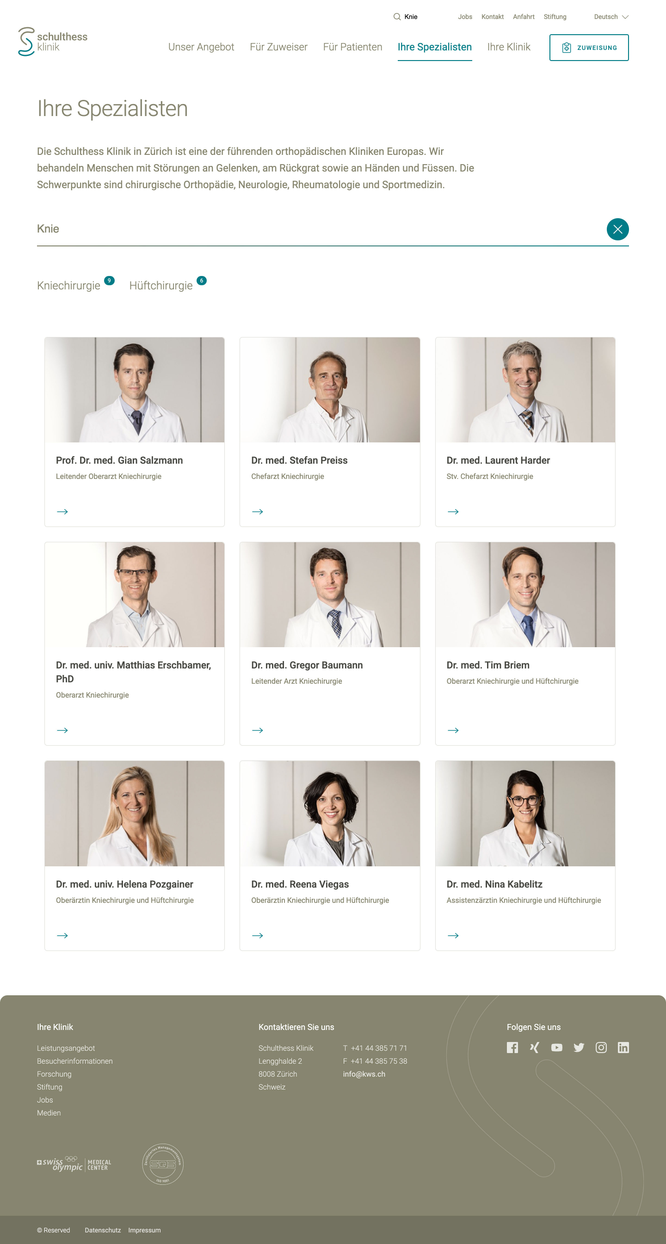This screenshot has width=666, height=1244.
Task: Click the search magnifier icon in header
Action: tap(397, 17)
